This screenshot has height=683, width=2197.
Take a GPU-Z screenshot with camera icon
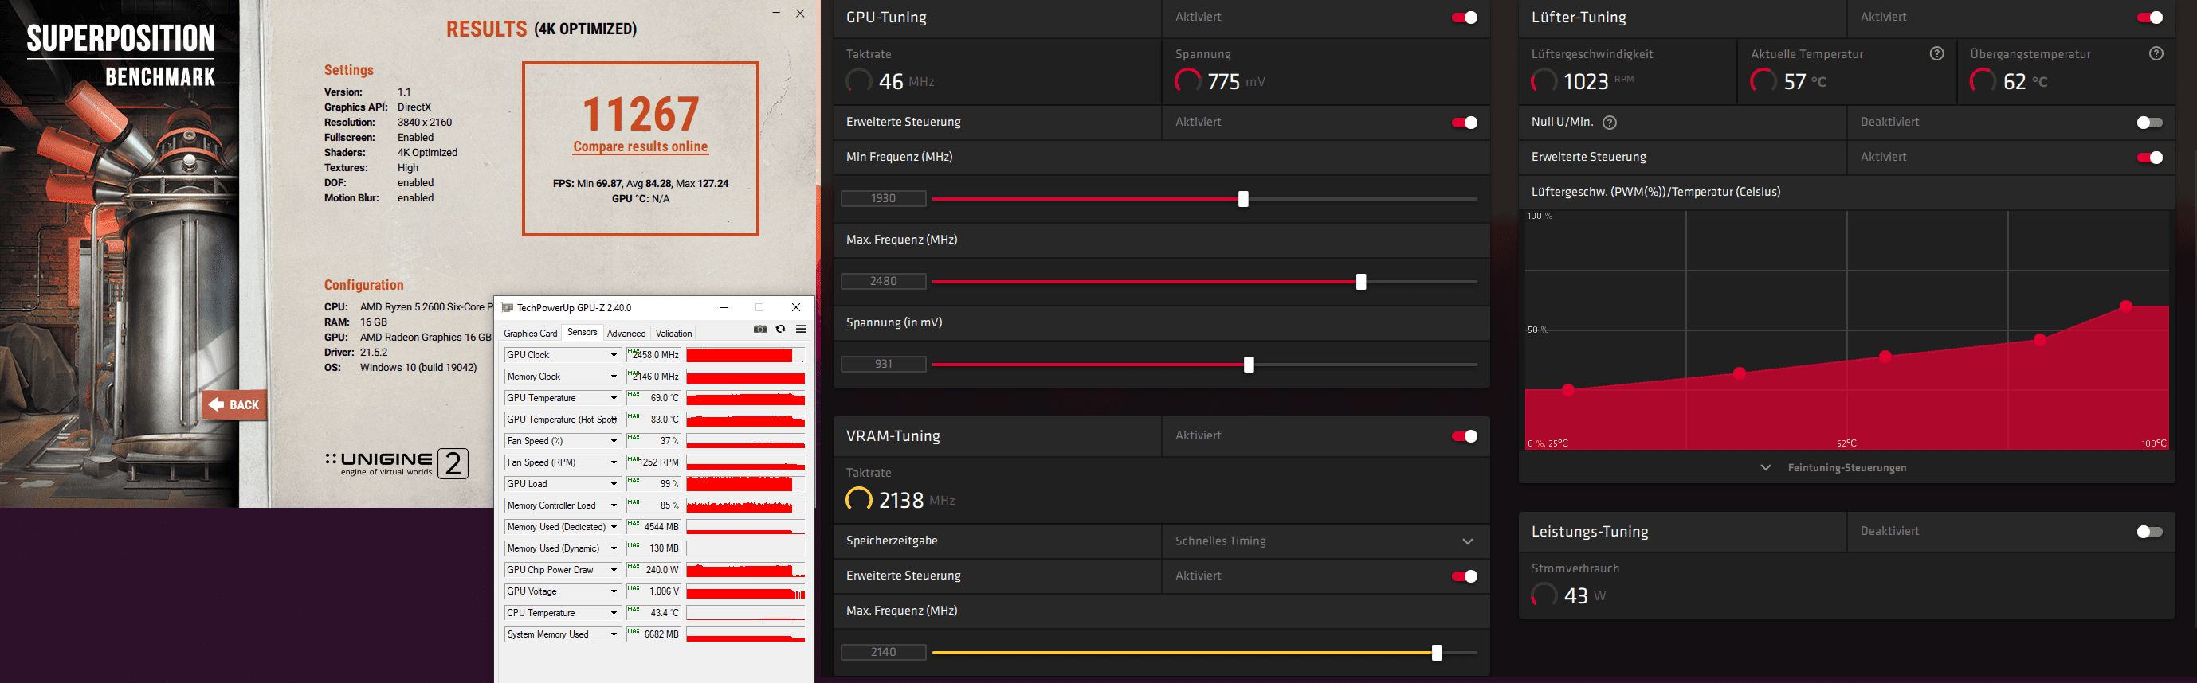point(760,330)
